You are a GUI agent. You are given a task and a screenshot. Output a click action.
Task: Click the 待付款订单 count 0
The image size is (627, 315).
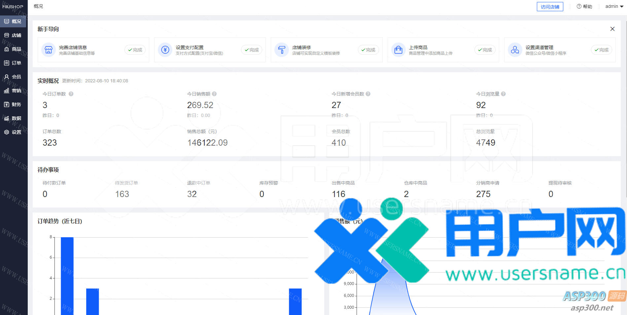tap(45, 194)
